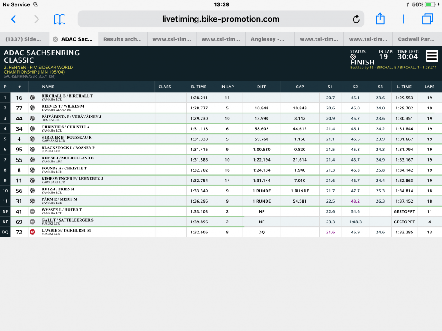Select BLACKSTOCK L / ROSNEY P name

(x=68, y=148)
